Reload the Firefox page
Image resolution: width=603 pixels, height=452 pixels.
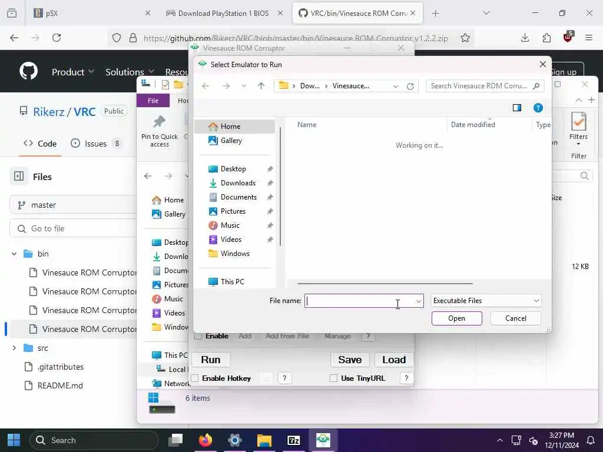(57, 38)
